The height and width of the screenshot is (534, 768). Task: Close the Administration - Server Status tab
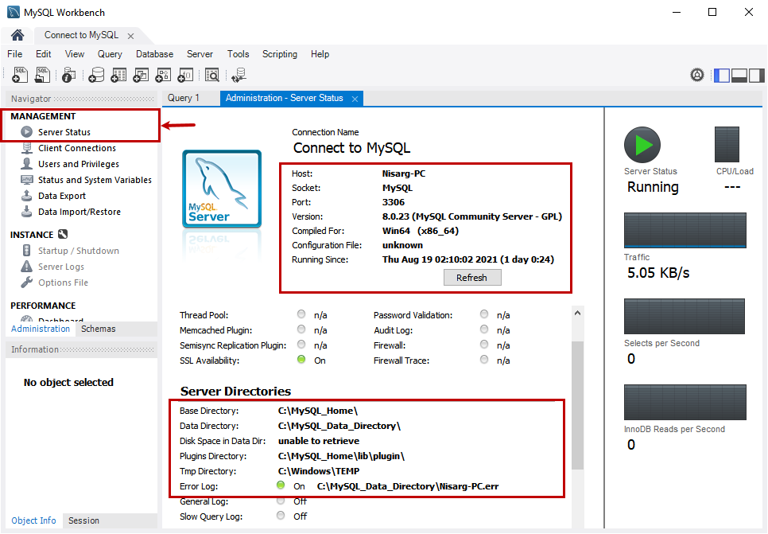pos(355,99)
